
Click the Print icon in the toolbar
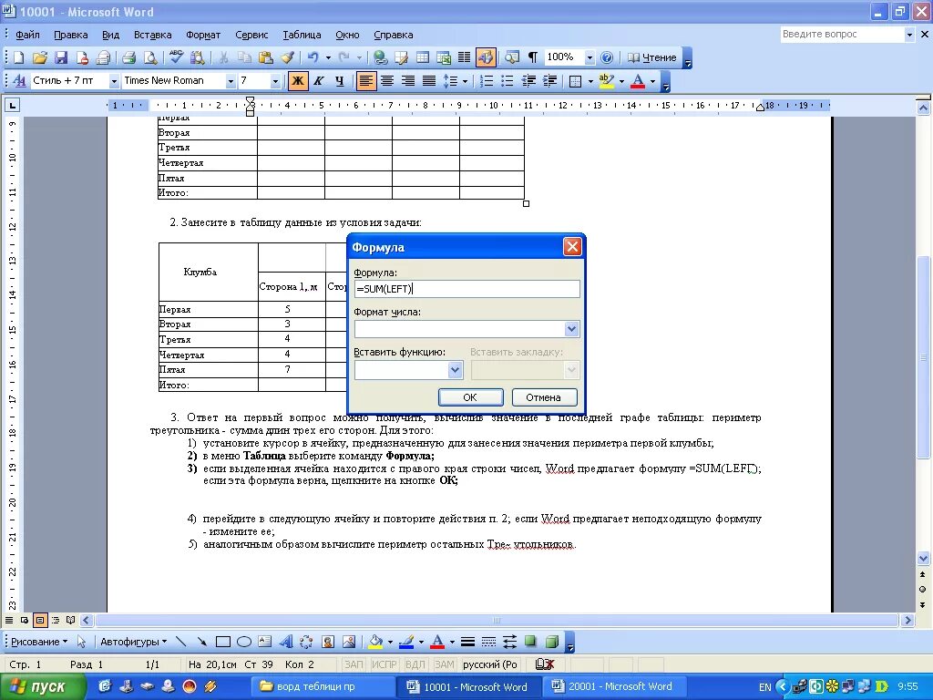pyautogui.click(x=128, y=57)
